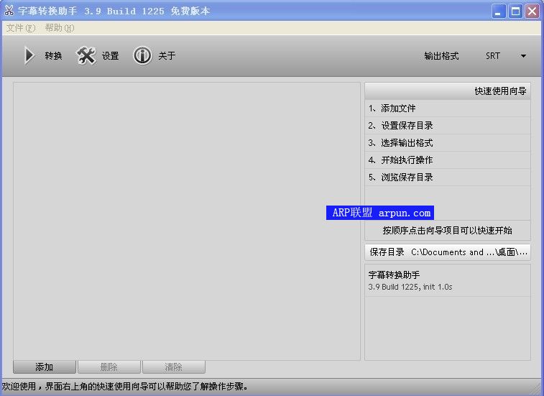The image size is (544, 396).
Task: Click the 字幕转换助手 log entry title
Action: (394, 275)
